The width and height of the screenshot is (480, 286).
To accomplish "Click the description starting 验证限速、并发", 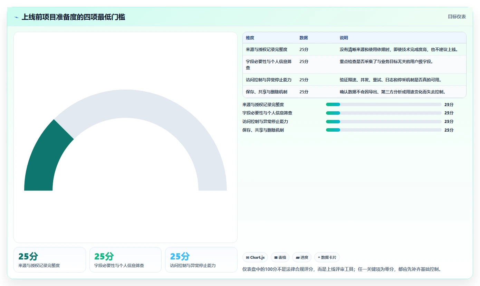I will (391, 80).
